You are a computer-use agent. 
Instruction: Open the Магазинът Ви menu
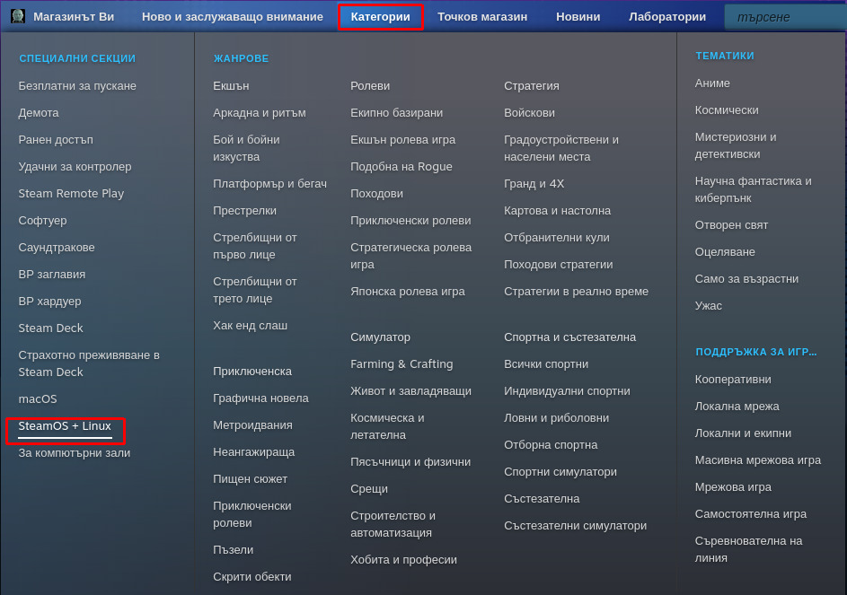click(74, 17)
